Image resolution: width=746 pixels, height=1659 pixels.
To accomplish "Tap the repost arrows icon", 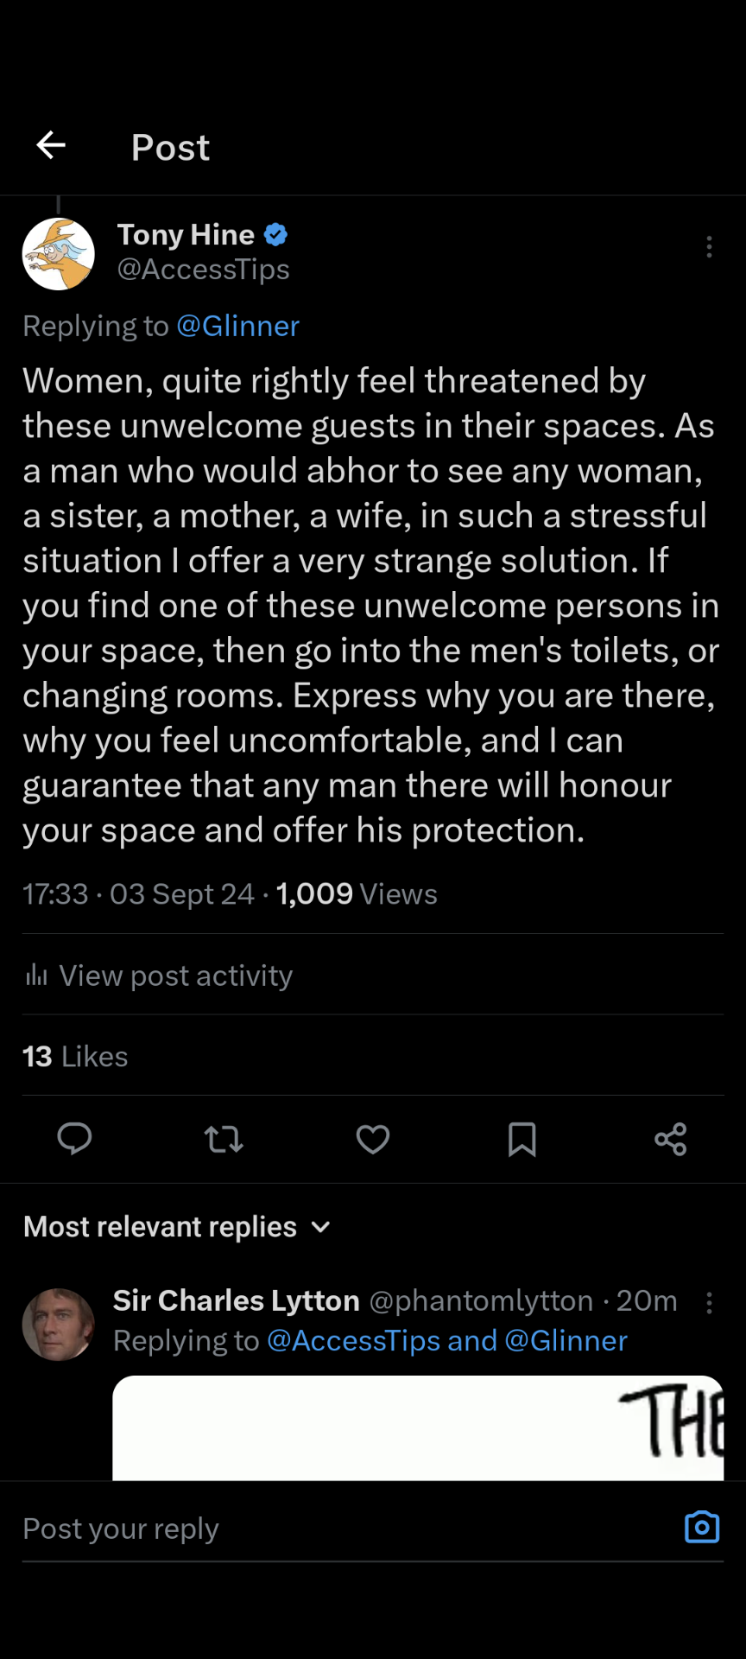I will click(224, 1139).
